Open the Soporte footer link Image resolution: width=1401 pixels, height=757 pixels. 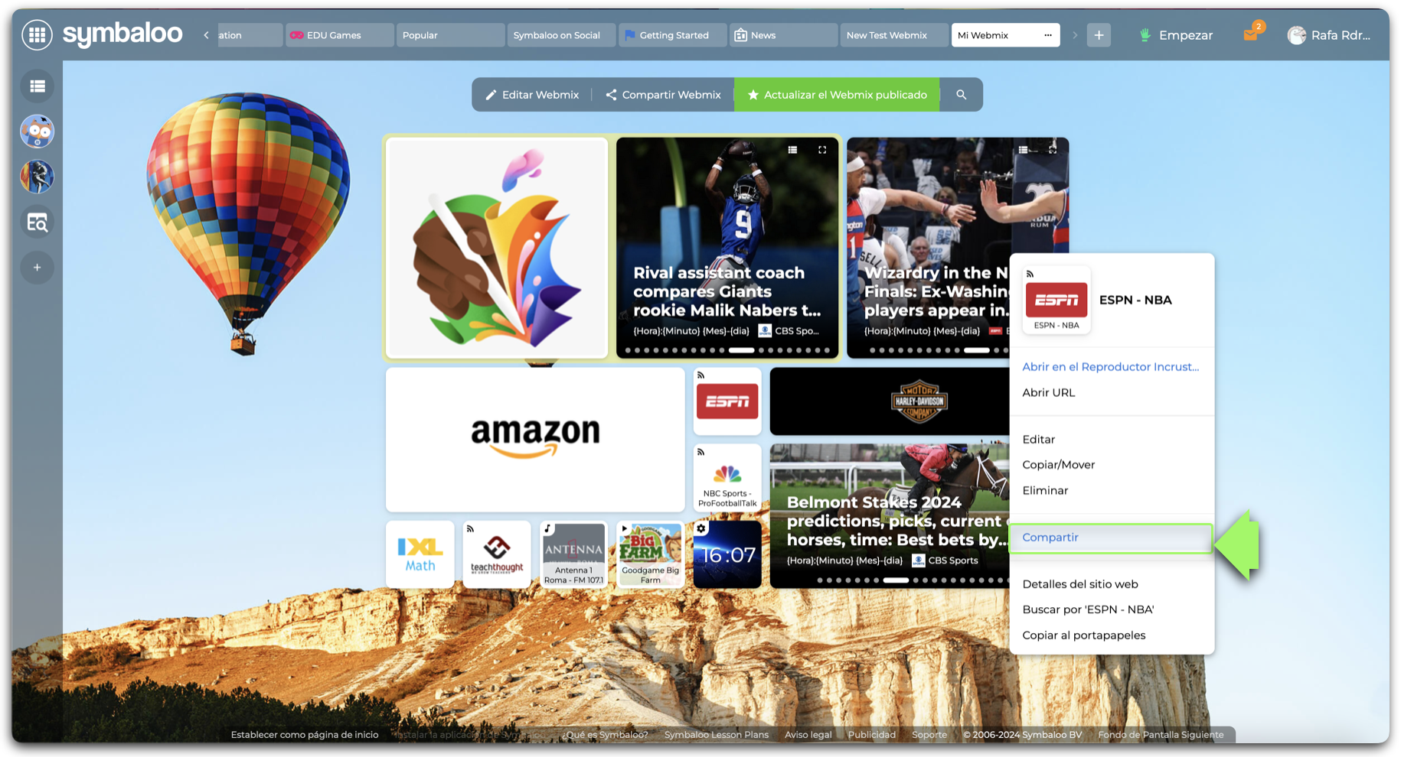(929, 735)
